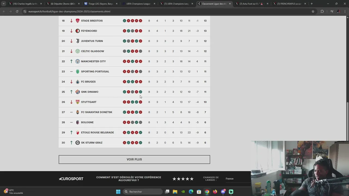
Task: Rate the experience three stars
Action: 183,179
